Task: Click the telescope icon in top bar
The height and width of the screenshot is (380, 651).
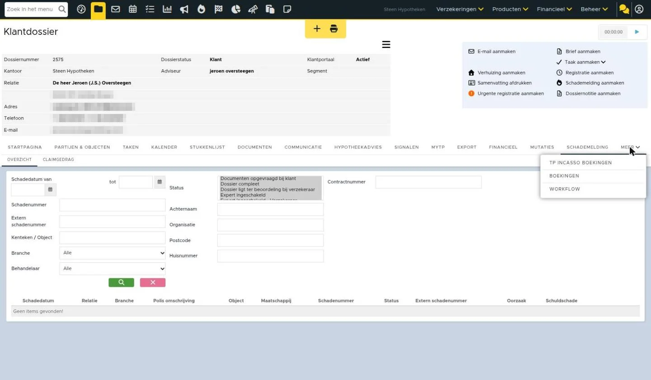Action: pos(253,9)
